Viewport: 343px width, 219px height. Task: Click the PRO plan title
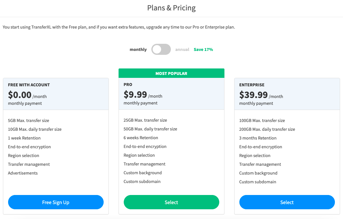point(128,85)
